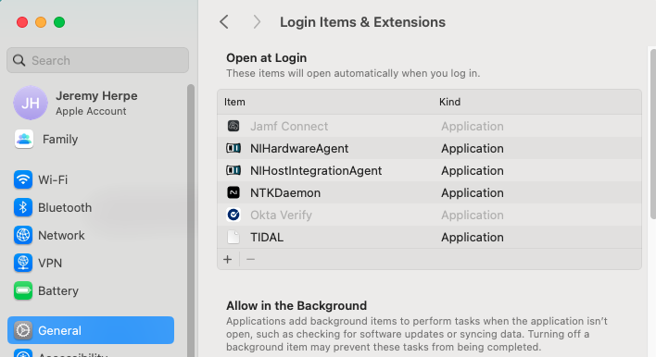Click Application kind in the TIDAL row
This screenshot has width=656, height=357.
pos(473,237)
